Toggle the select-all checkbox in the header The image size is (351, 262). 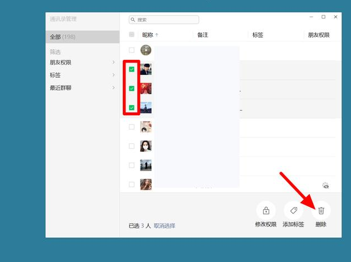132,35
